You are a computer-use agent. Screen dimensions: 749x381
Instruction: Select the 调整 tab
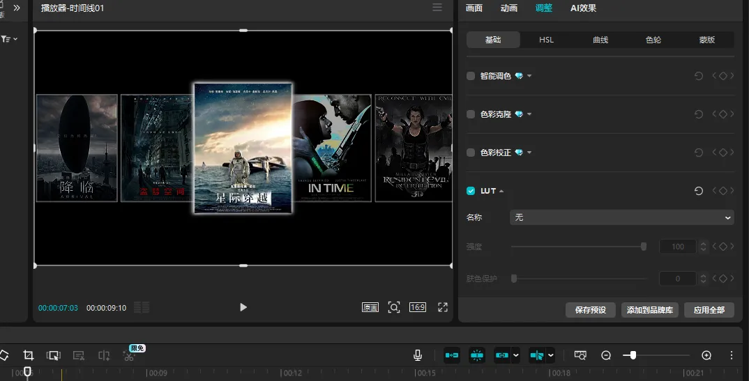(x=544, y=8)
